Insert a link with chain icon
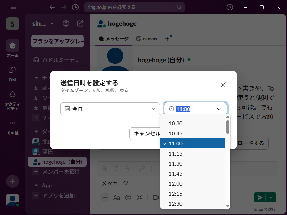This screenshot has width=287, height=215. click(142, 169)
